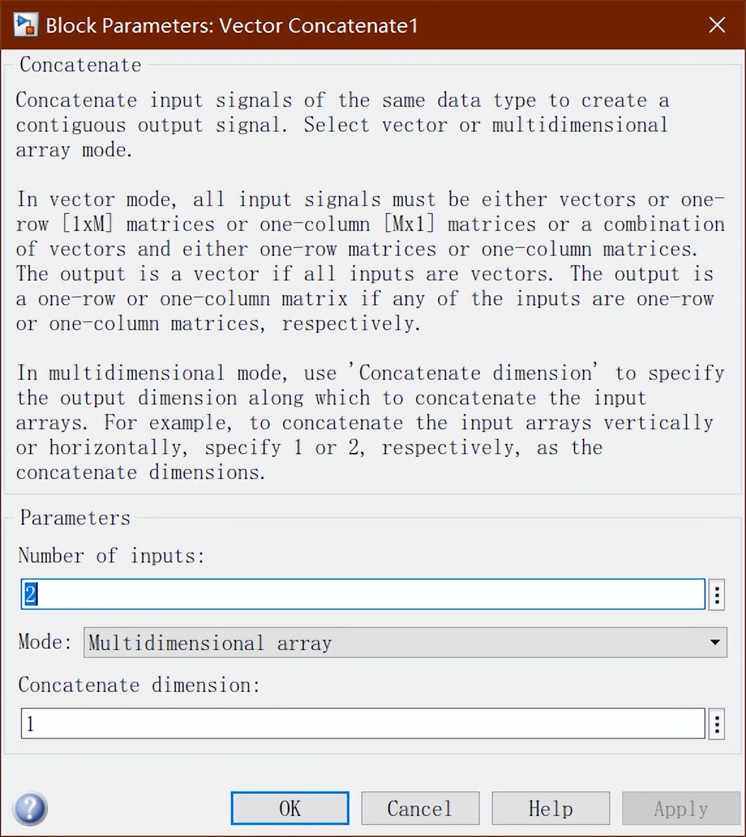
Task: Click the blue question mark help icon
Action: click(x=30, y=808)
